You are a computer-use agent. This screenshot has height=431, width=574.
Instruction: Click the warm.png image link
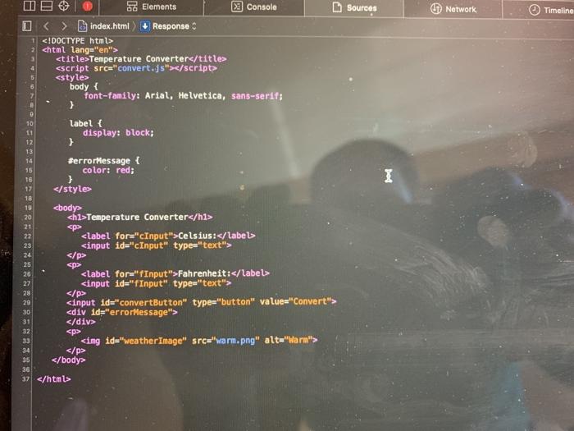pyautogui.click(x=235, y=341)
